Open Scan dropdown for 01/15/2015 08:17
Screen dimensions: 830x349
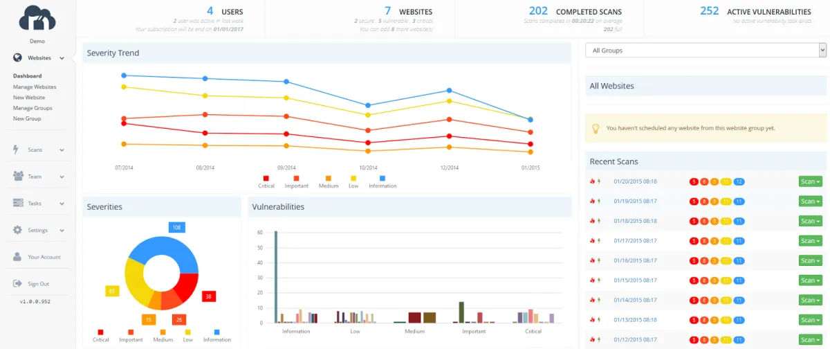810,280
